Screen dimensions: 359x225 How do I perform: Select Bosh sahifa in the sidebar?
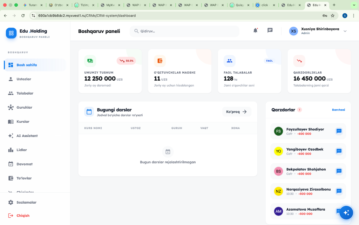coord(35,65)
